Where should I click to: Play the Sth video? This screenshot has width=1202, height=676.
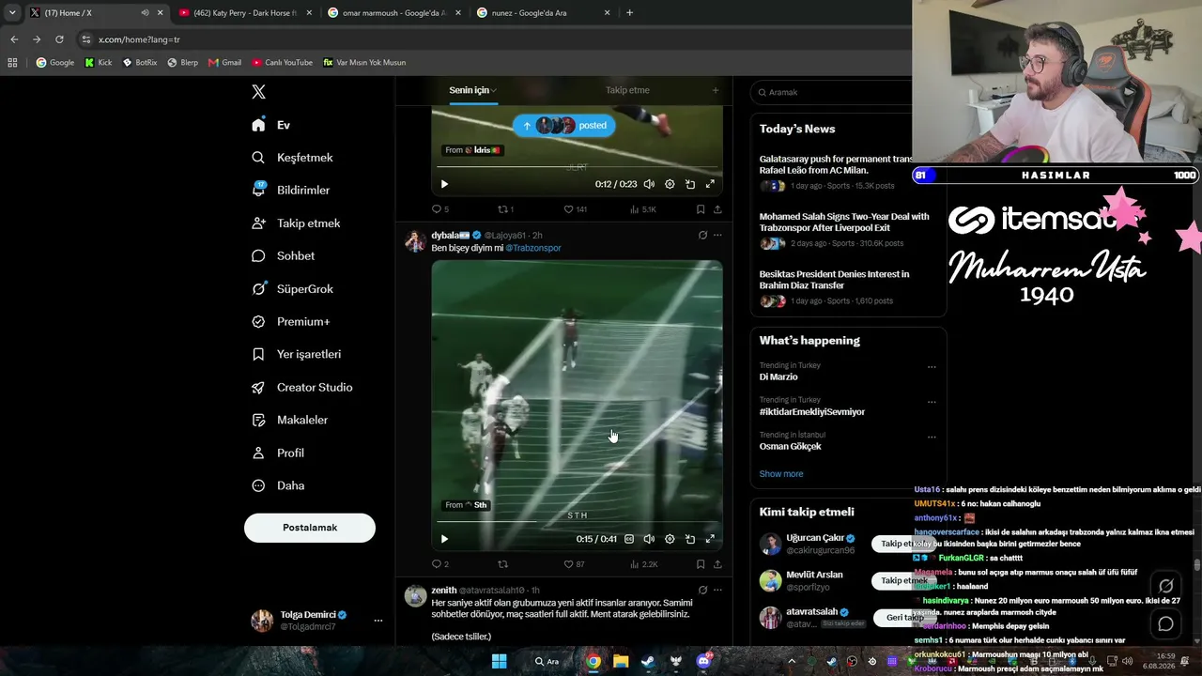pos(444,539)
